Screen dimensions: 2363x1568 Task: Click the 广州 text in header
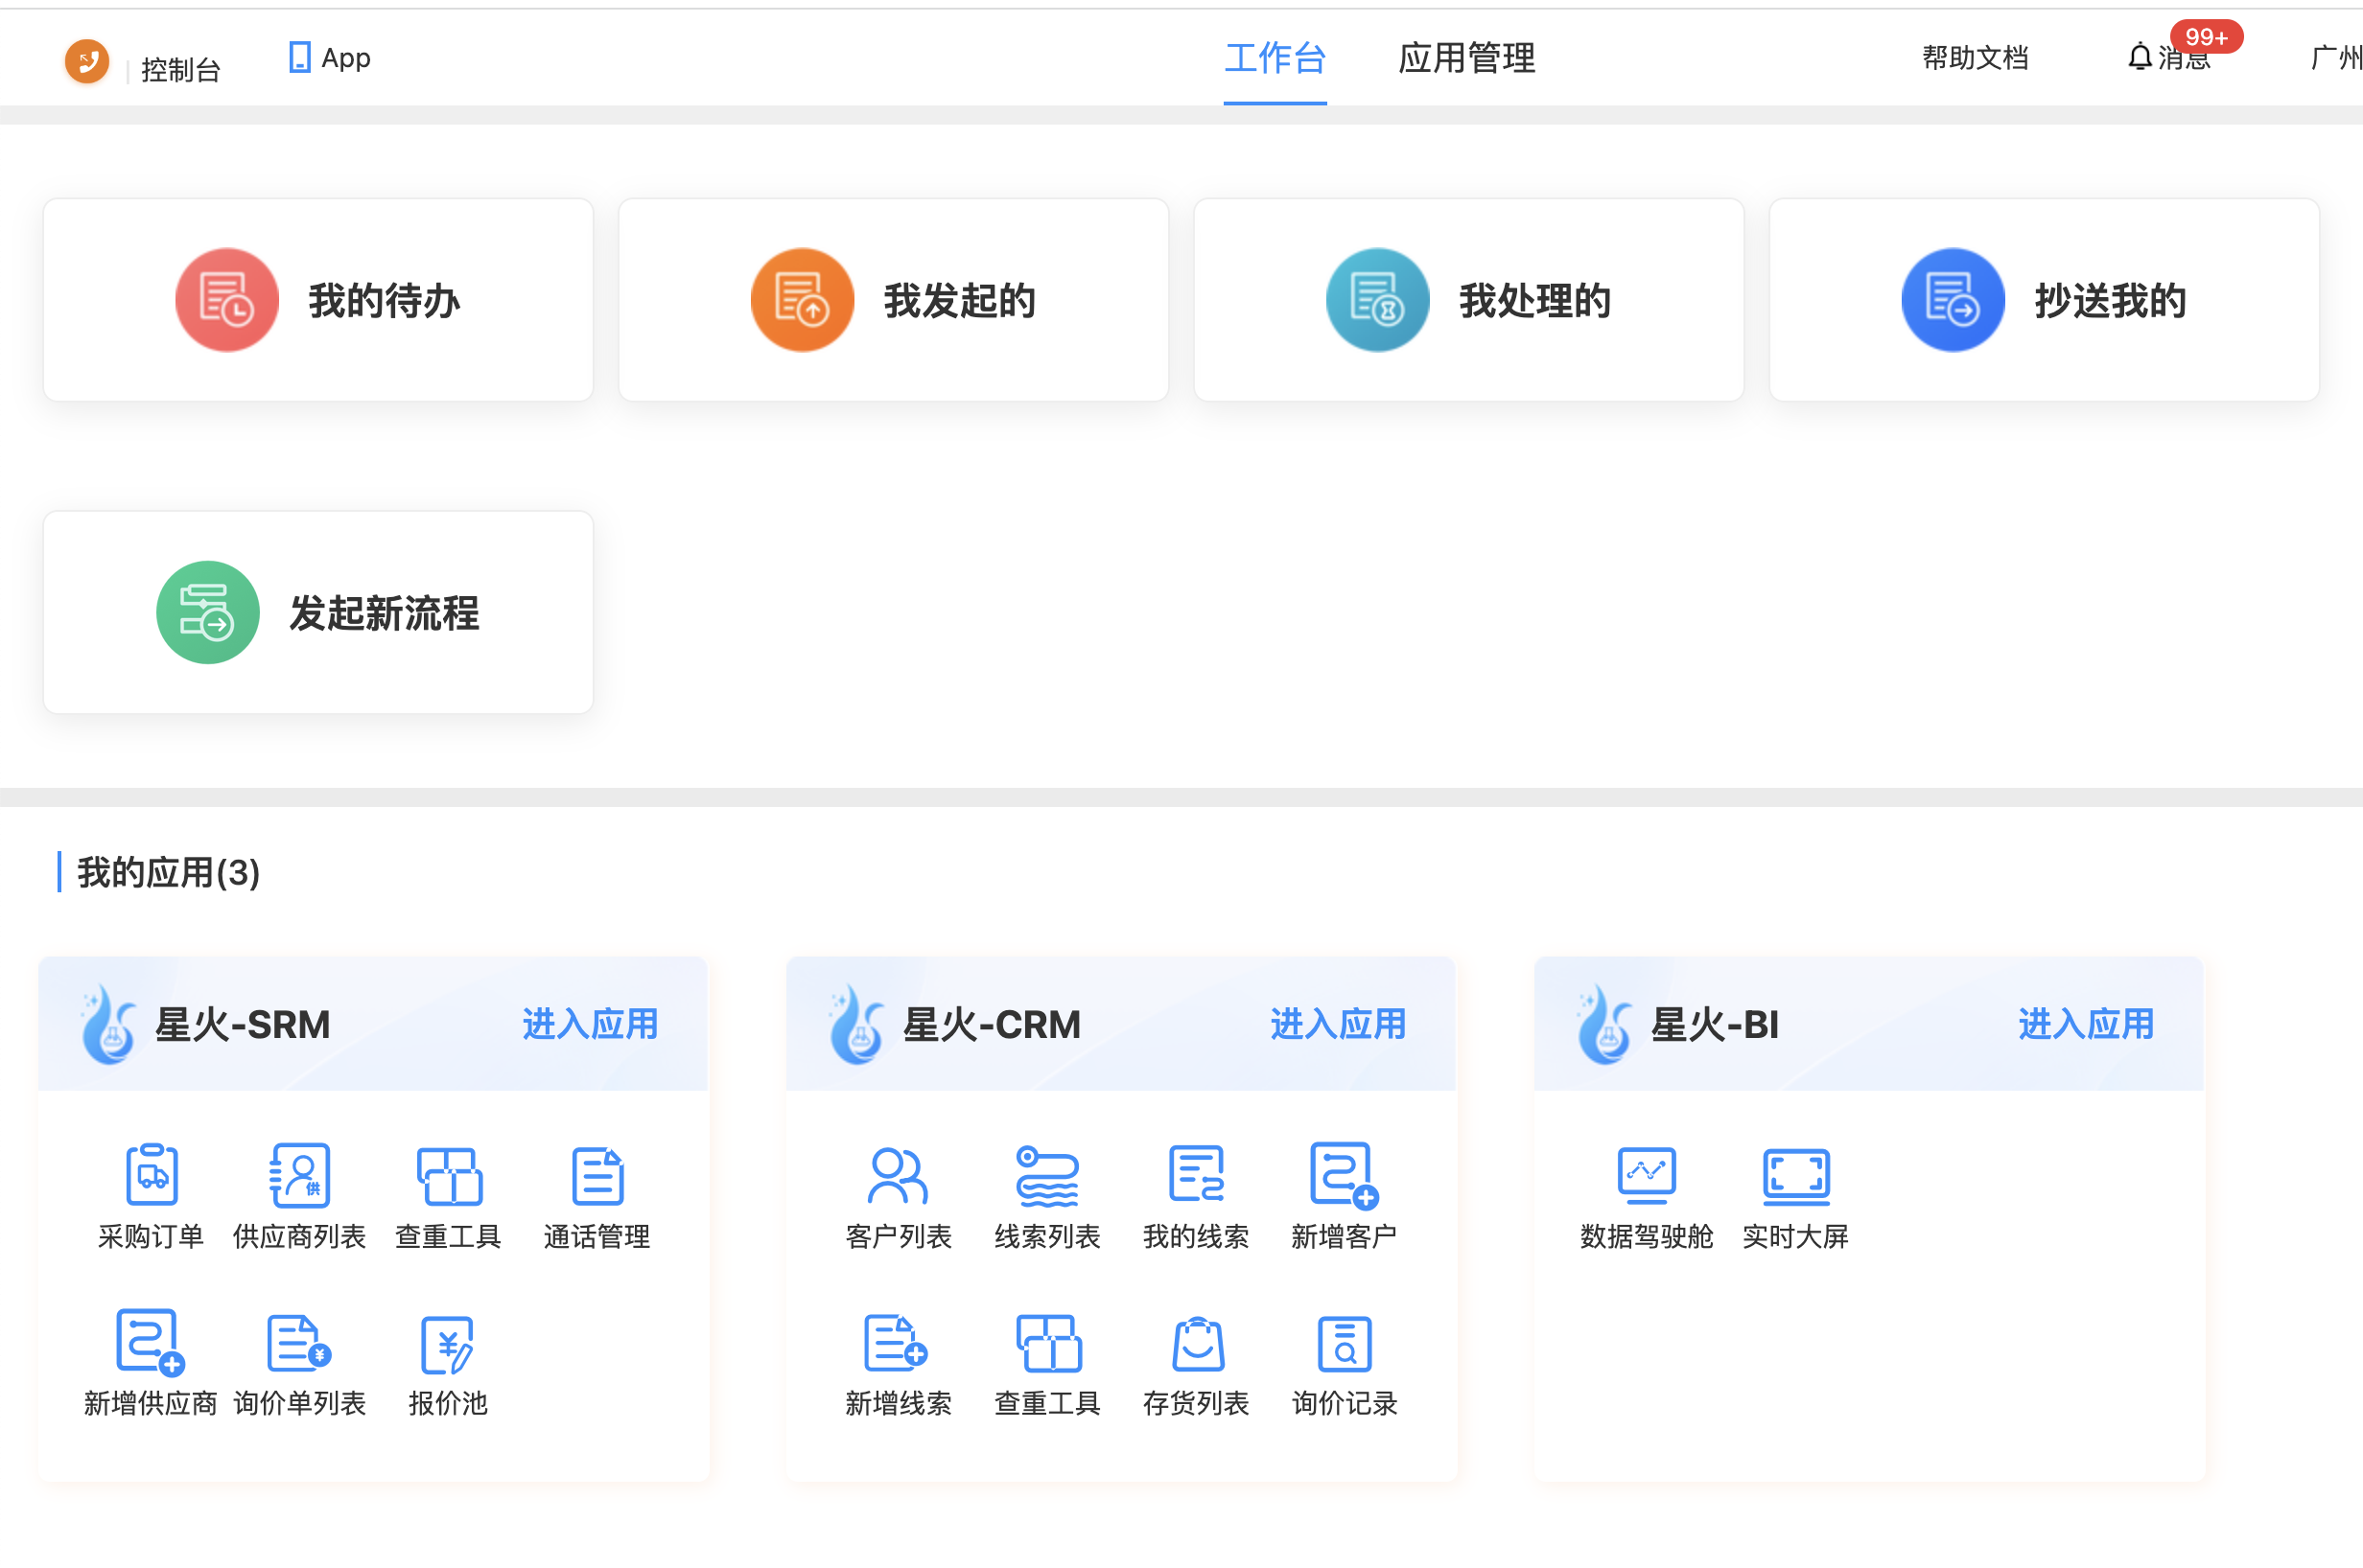coord(2336,58)
